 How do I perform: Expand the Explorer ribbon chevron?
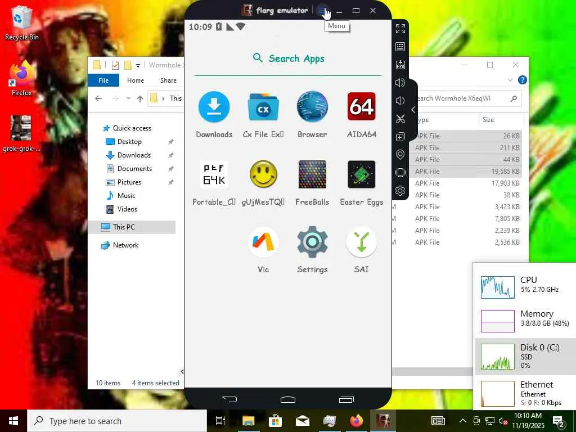coord(510,80)
